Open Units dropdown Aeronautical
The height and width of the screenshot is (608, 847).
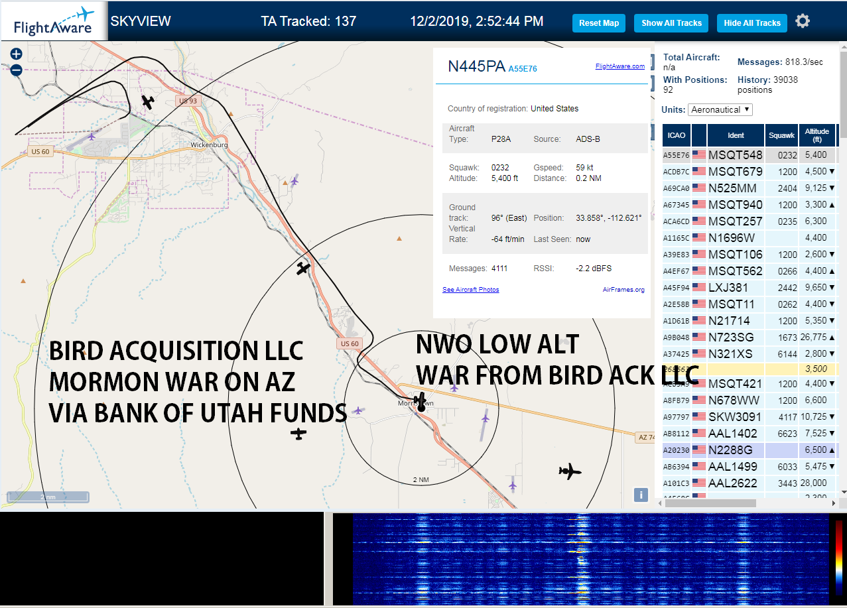(720, 109)
